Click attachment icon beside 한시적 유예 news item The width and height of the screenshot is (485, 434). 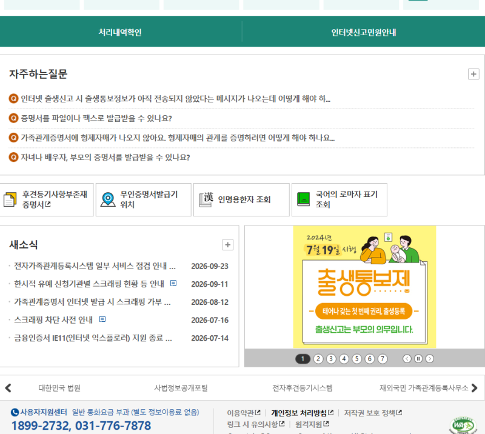click(x=173, y=283)
